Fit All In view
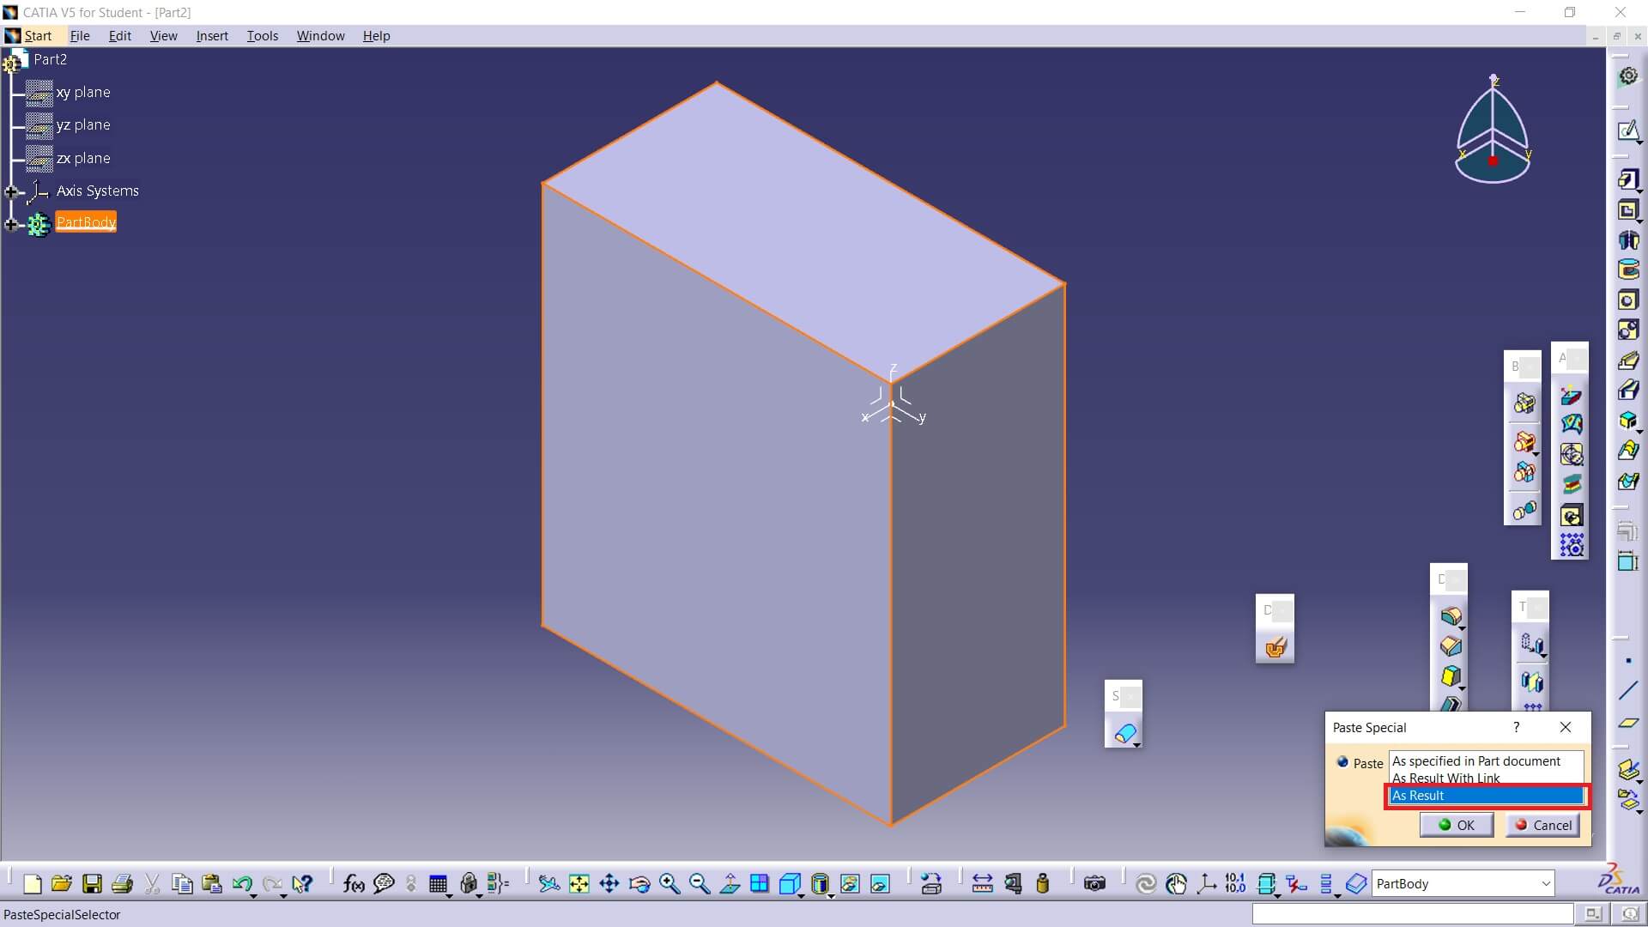This screenshot has height=927, width=1648. pyautogui.click(x=579, y=883)
